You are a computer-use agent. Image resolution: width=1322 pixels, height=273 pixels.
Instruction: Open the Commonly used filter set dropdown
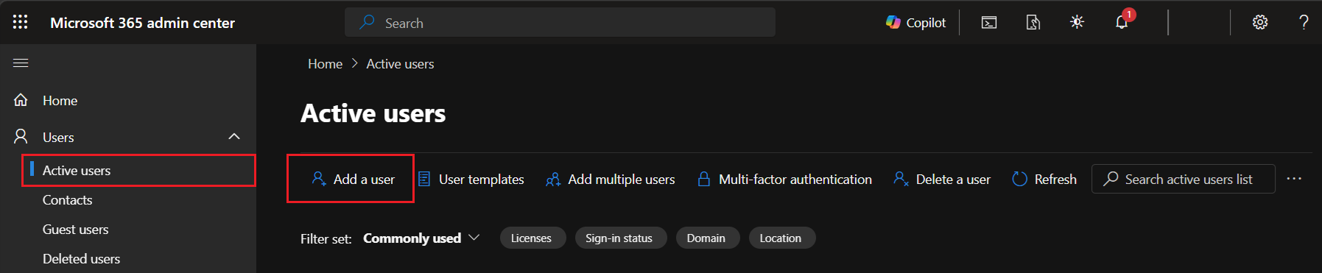pos(421,238)
